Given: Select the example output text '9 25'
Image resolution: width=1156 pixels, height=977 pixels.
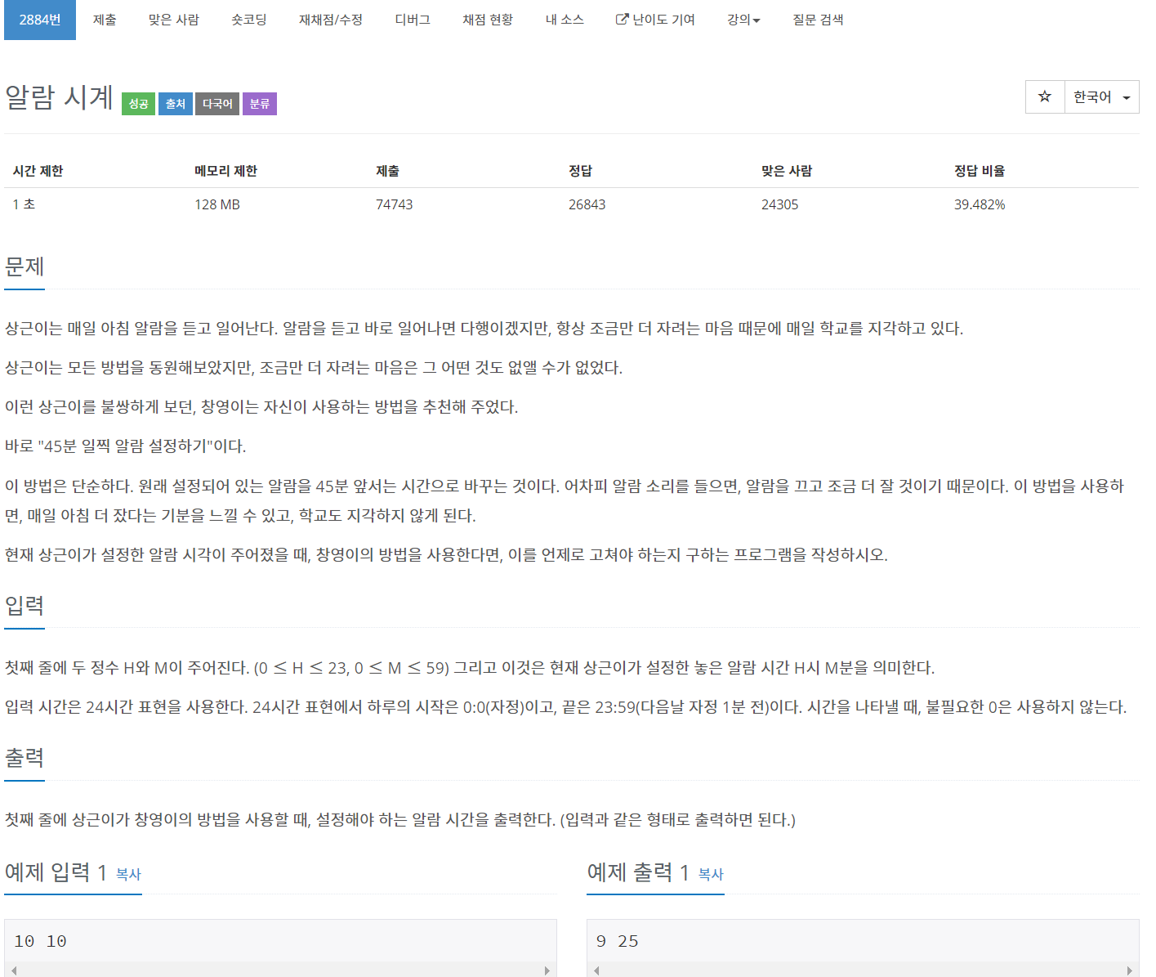Looking at the screenshot, I should point(618,941).
